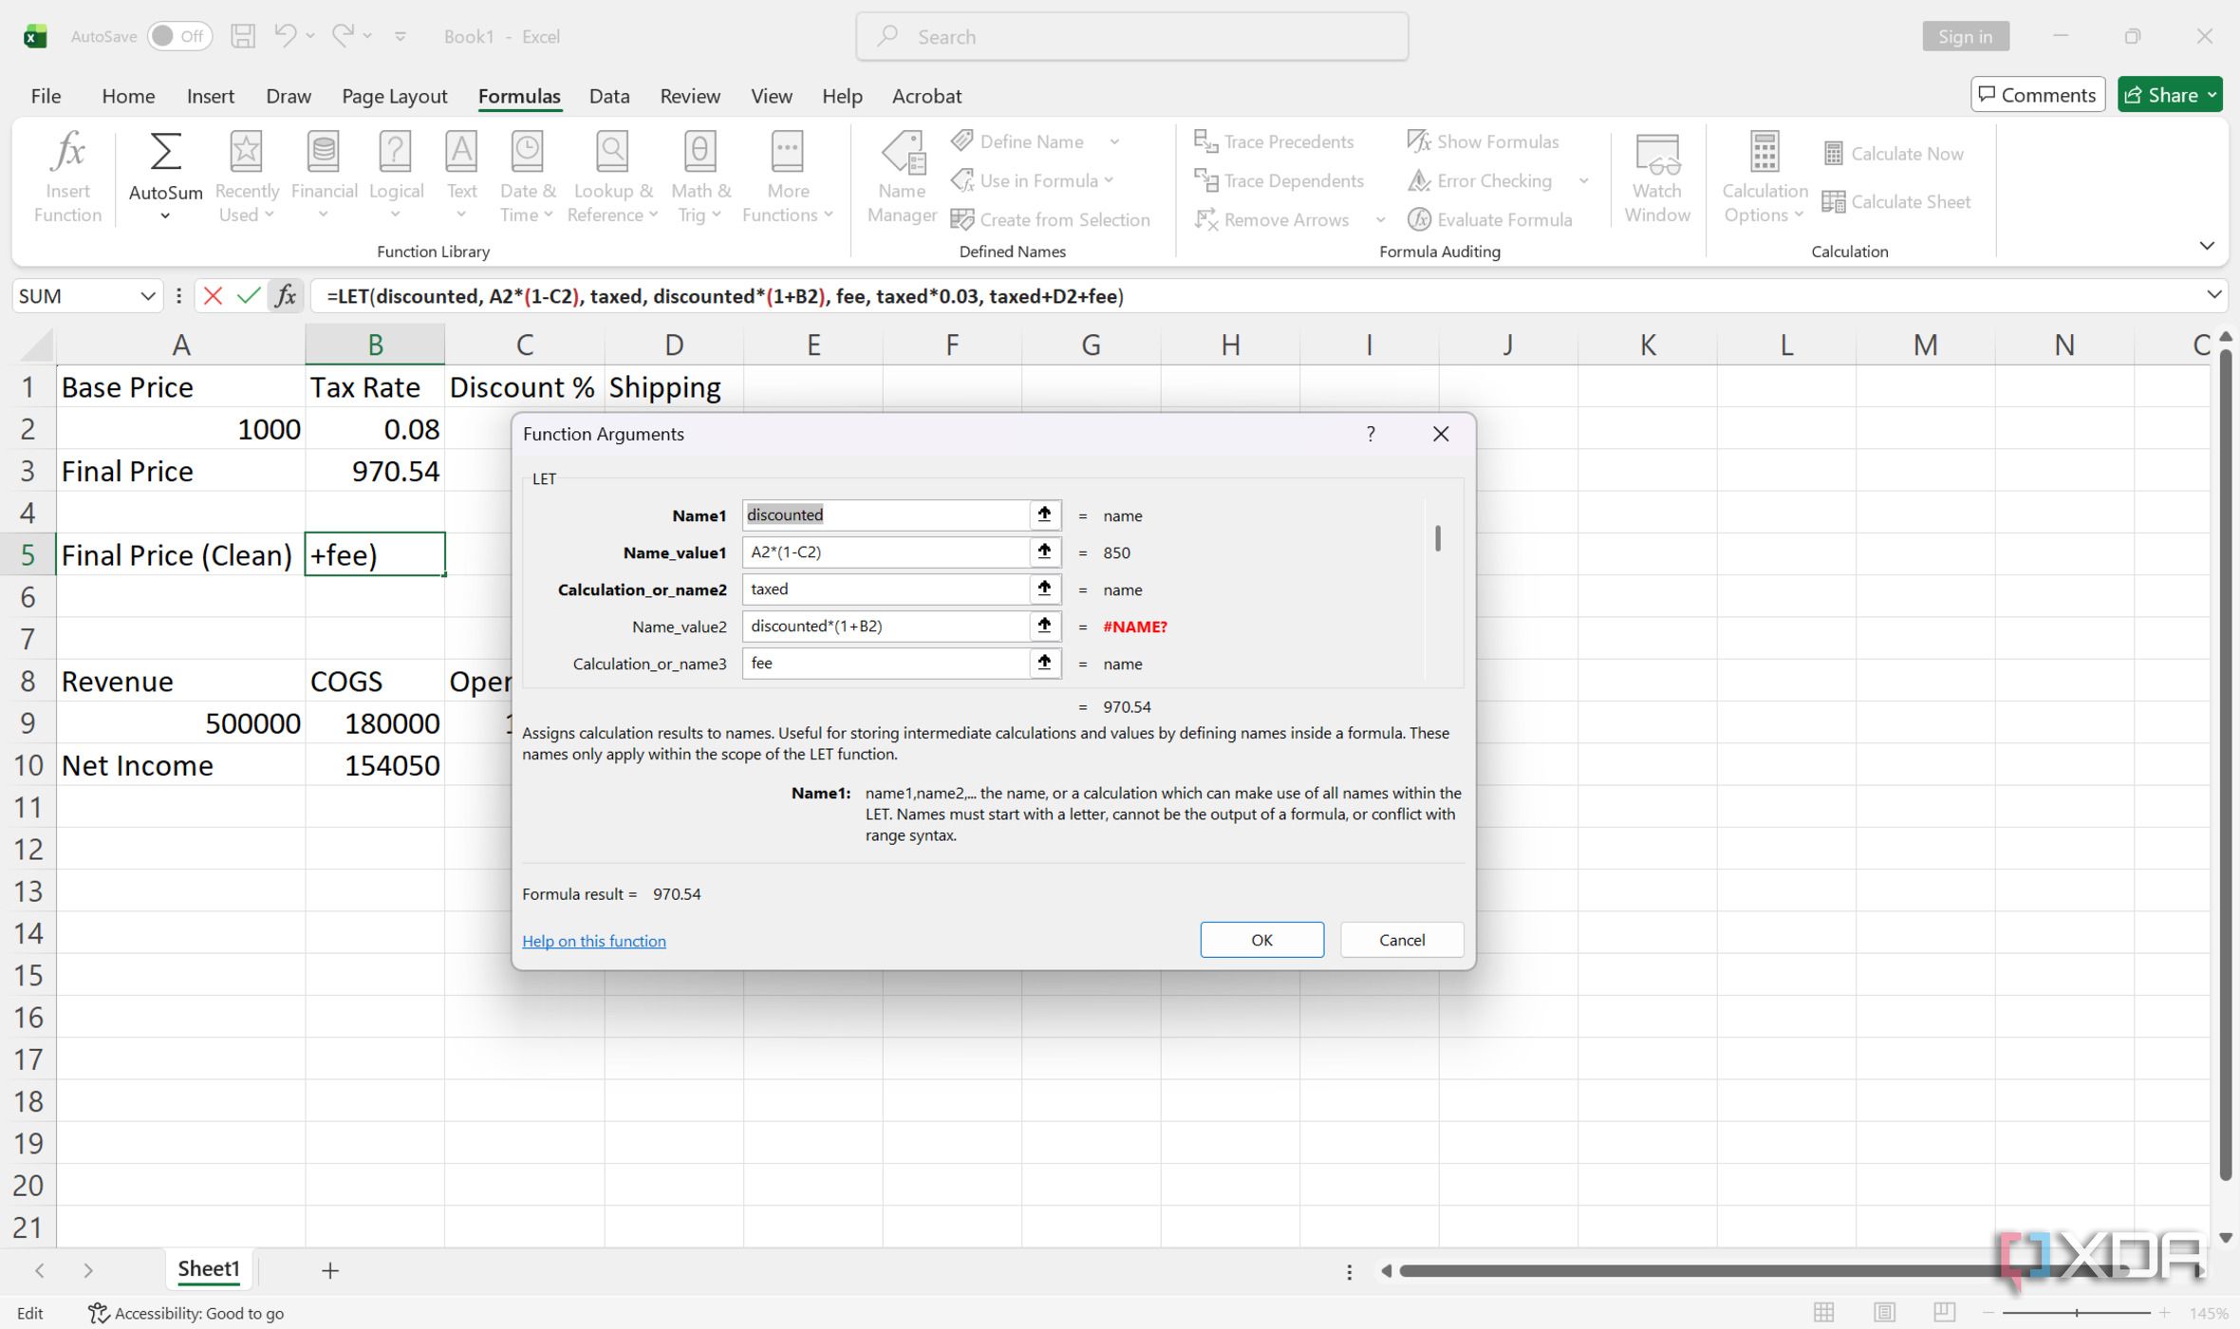Expand the Name Box dropdown
The image size is (2240, 1329).
[x=147, y=296]
